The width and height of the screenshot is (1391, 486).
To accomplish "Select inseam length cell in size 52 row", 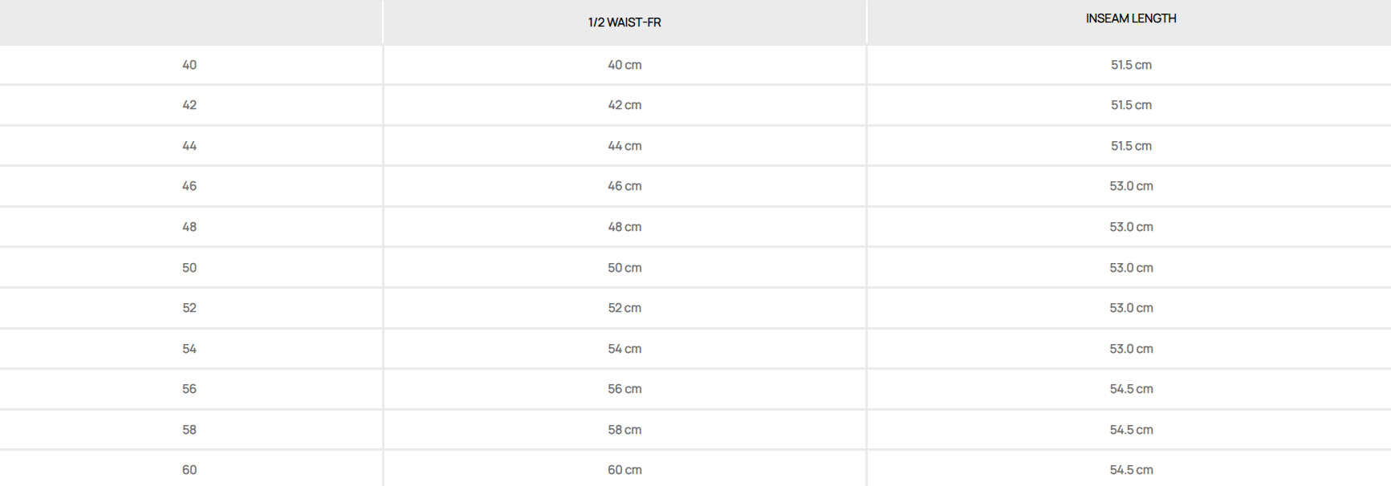I will [x=1131, y=308].
